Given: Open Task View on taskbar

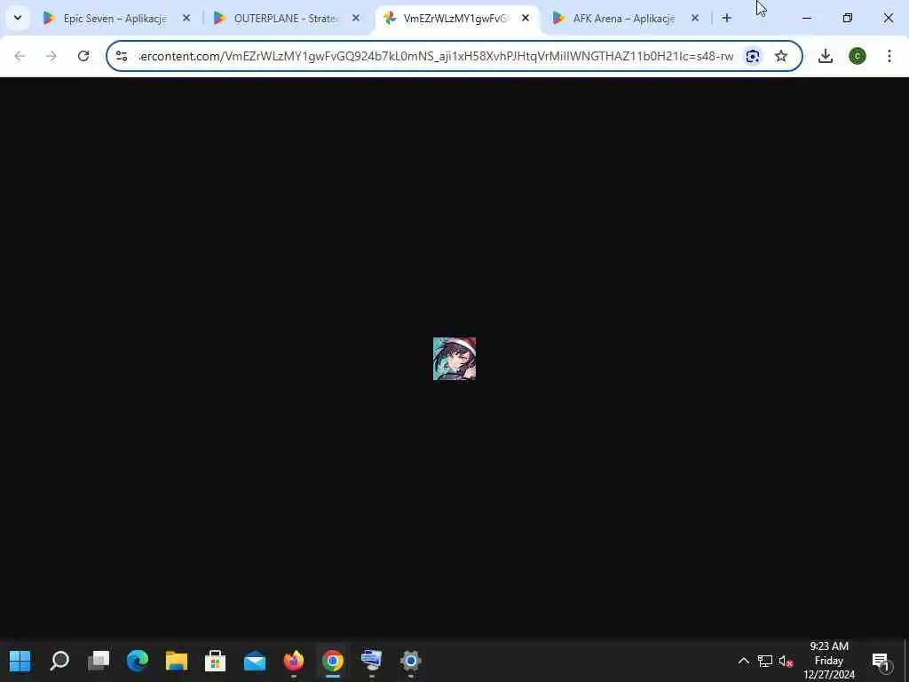Looking at the screenshot, I should click(x=99, y=661).
